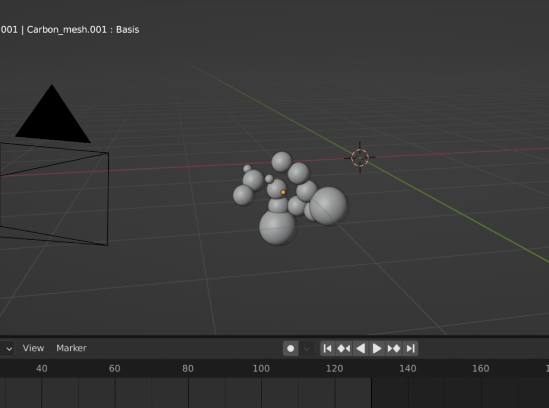Click frame 80 on the timeline ruler
Image resolution: width=549 pixels, height=408 pixels.
188,368
